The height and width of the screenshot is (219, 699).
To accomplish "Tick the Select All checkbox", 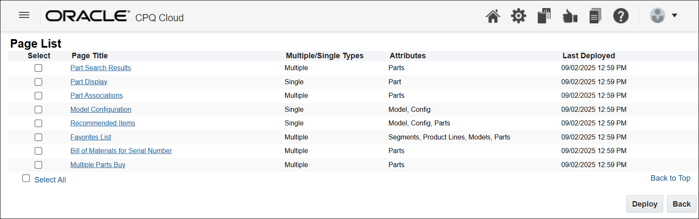I will [x=26, y=179].
